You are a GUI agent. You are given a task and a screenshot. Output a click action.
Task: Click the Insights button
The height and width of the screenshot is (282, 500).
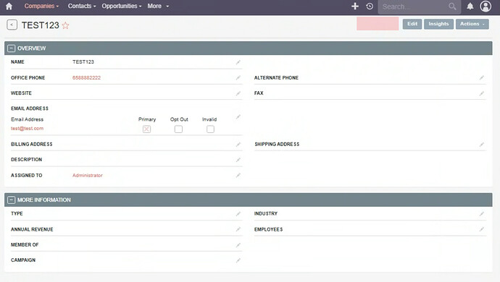click(x=439, y=24)
